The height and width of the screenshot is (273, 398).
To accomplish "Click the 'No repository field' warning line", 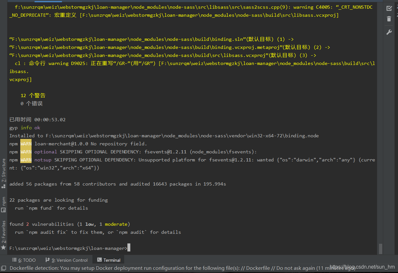I will coord(78,144).
